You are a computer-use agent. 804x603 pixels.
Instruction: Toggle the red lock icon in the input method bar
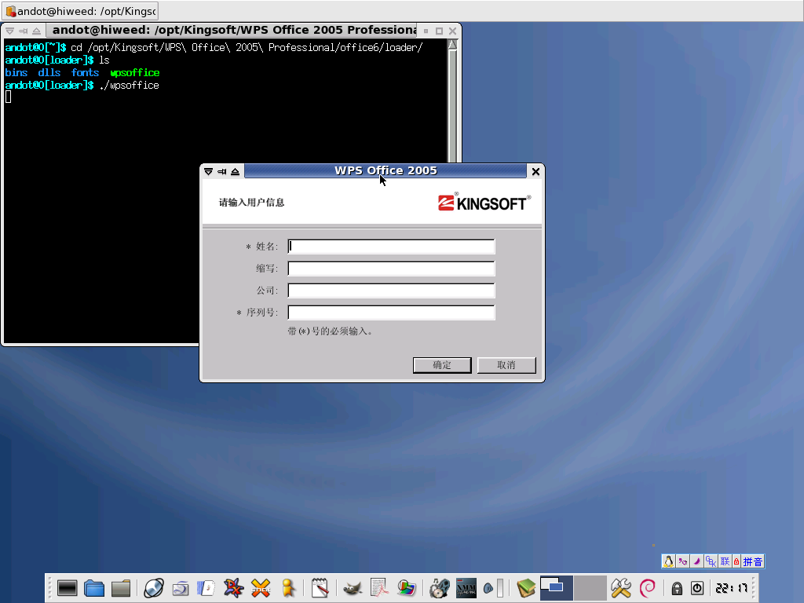(x=736, y=561)
